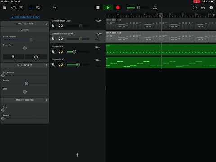The height and width of the screenshot is (162, 216).
Task: Select the top gray Anthem Hook Lead region
Action: [x=161, y=24]
